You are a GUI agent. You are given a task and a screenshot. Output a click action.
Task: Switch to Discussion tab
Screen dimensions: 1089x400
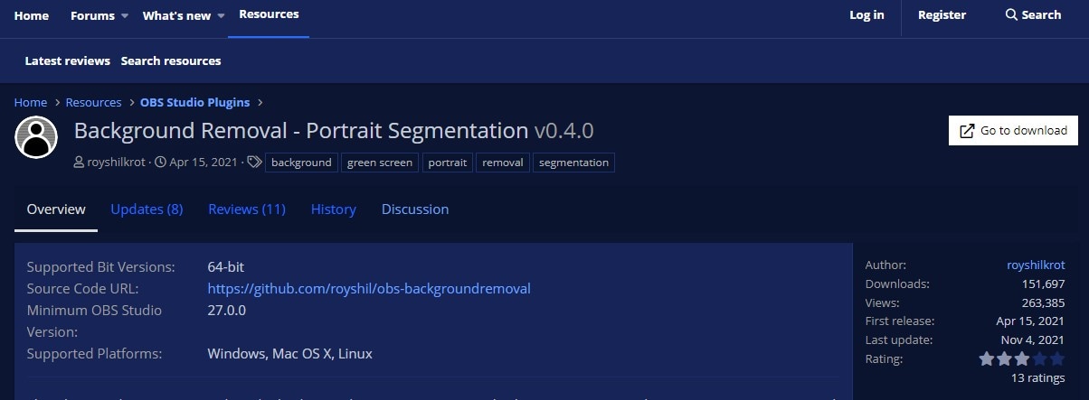415,209
